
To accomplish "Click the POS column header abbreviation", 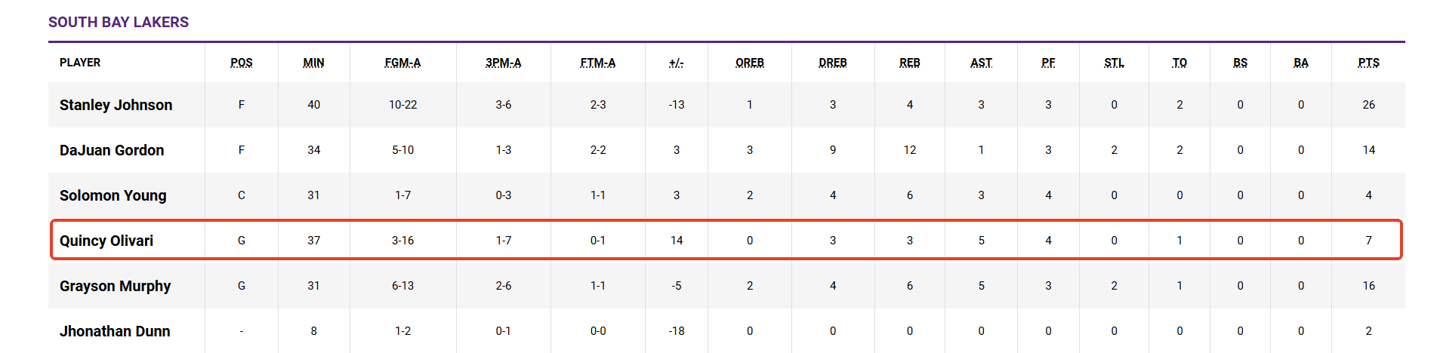I will pos(242,63).
